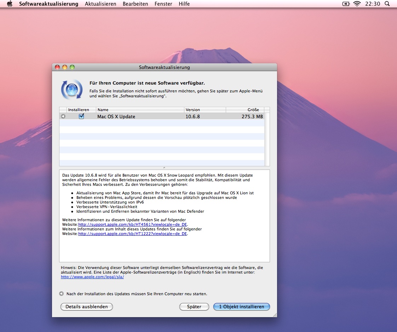
Task: Open the Aktualisieren menu
Action: [100, 4]
